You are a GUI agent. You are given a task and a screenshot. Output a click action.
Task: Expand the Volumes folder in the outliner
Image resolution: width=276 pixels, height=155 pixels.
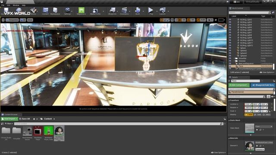click(234, 61)
